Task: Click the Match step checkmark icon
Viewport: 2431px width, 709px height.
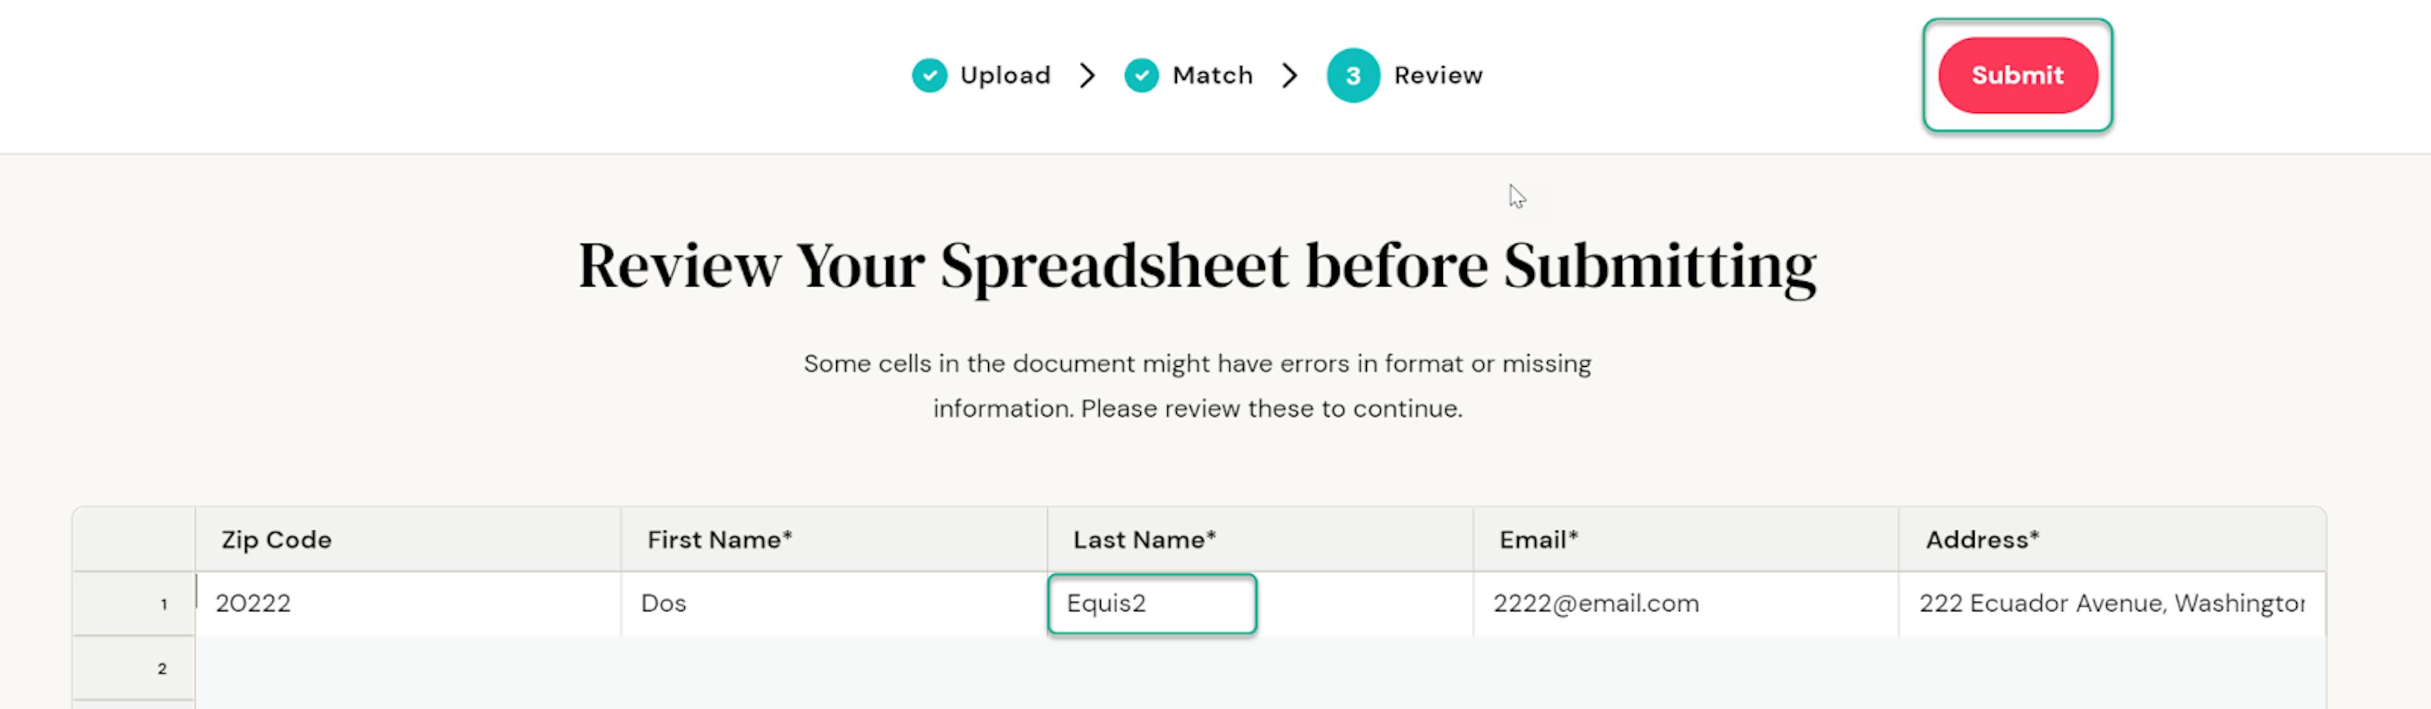Action: pos(1141,75)
